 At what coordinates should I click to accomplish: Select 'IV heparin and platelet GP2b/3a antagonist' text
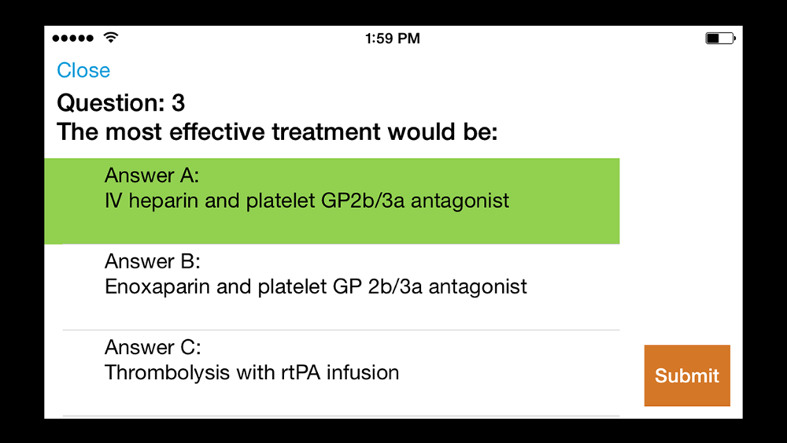click(307, 201)
